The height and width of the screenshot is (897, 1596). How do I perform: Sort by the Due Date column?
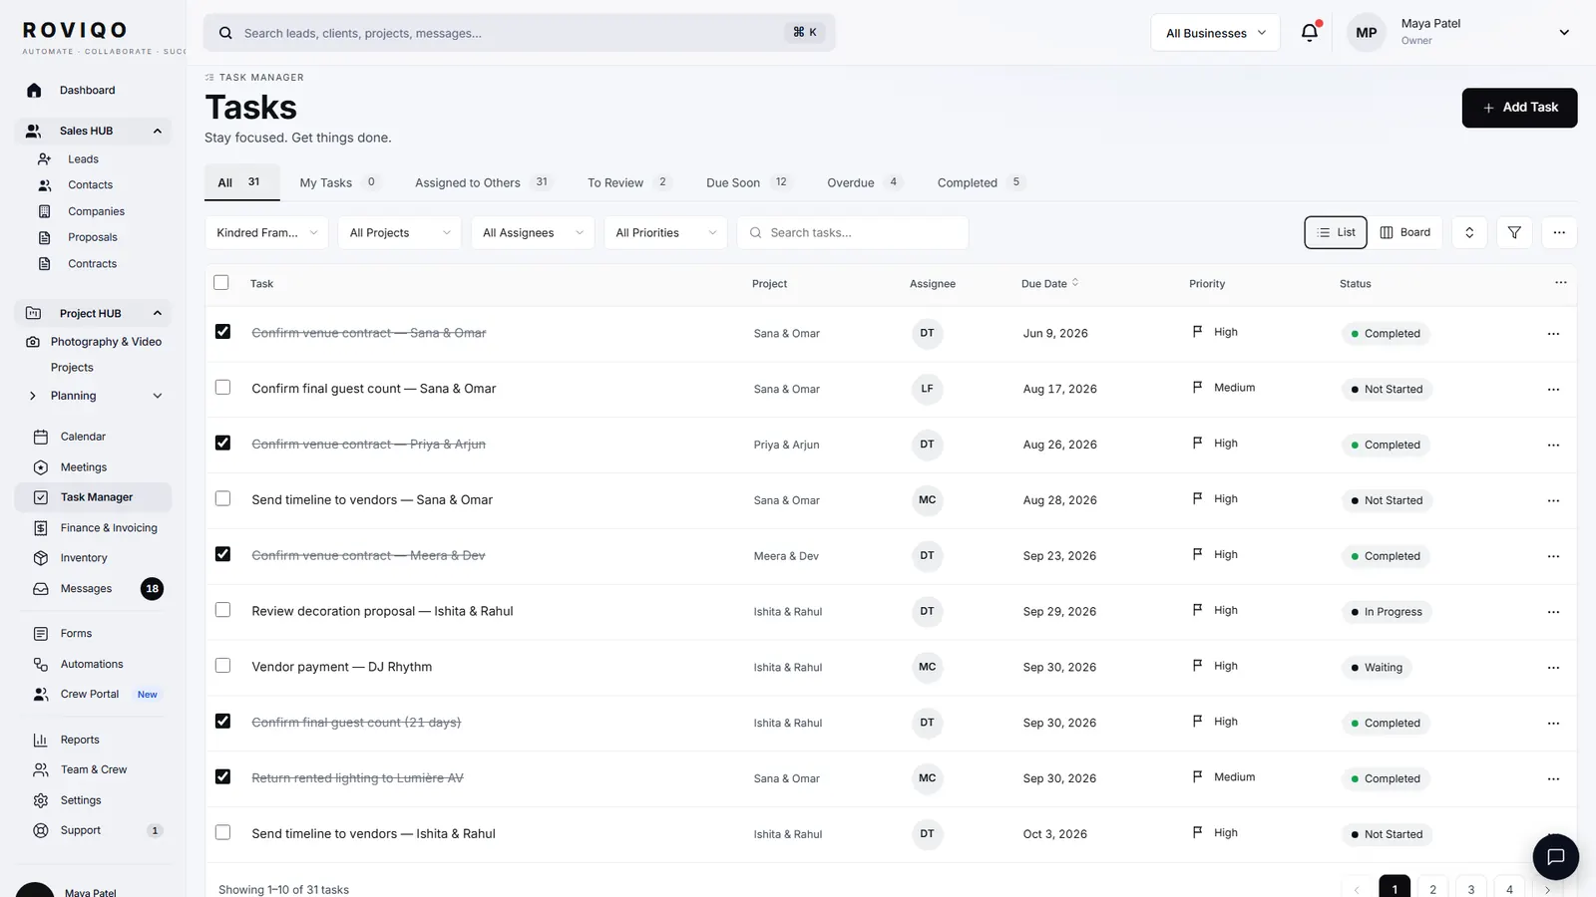(x=1049, y=283)
